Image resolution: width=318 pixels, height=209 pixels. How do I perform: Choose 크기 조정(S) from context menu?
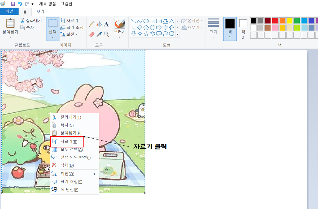point(75,182)
